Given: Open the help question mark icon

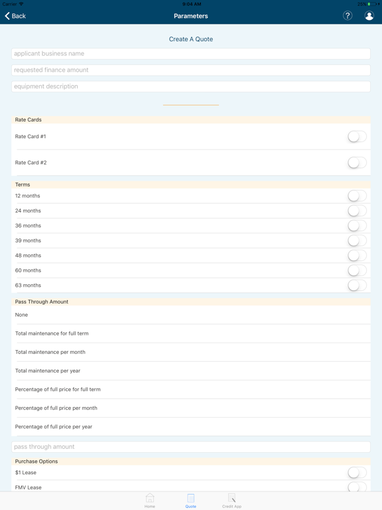Looking at the screenshot, I should coord(348,16).
